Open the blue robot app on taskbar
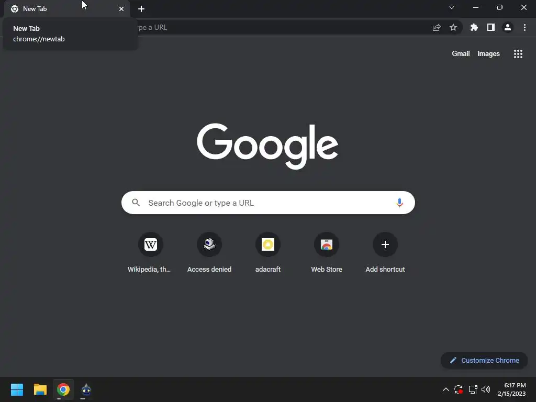 86,389
